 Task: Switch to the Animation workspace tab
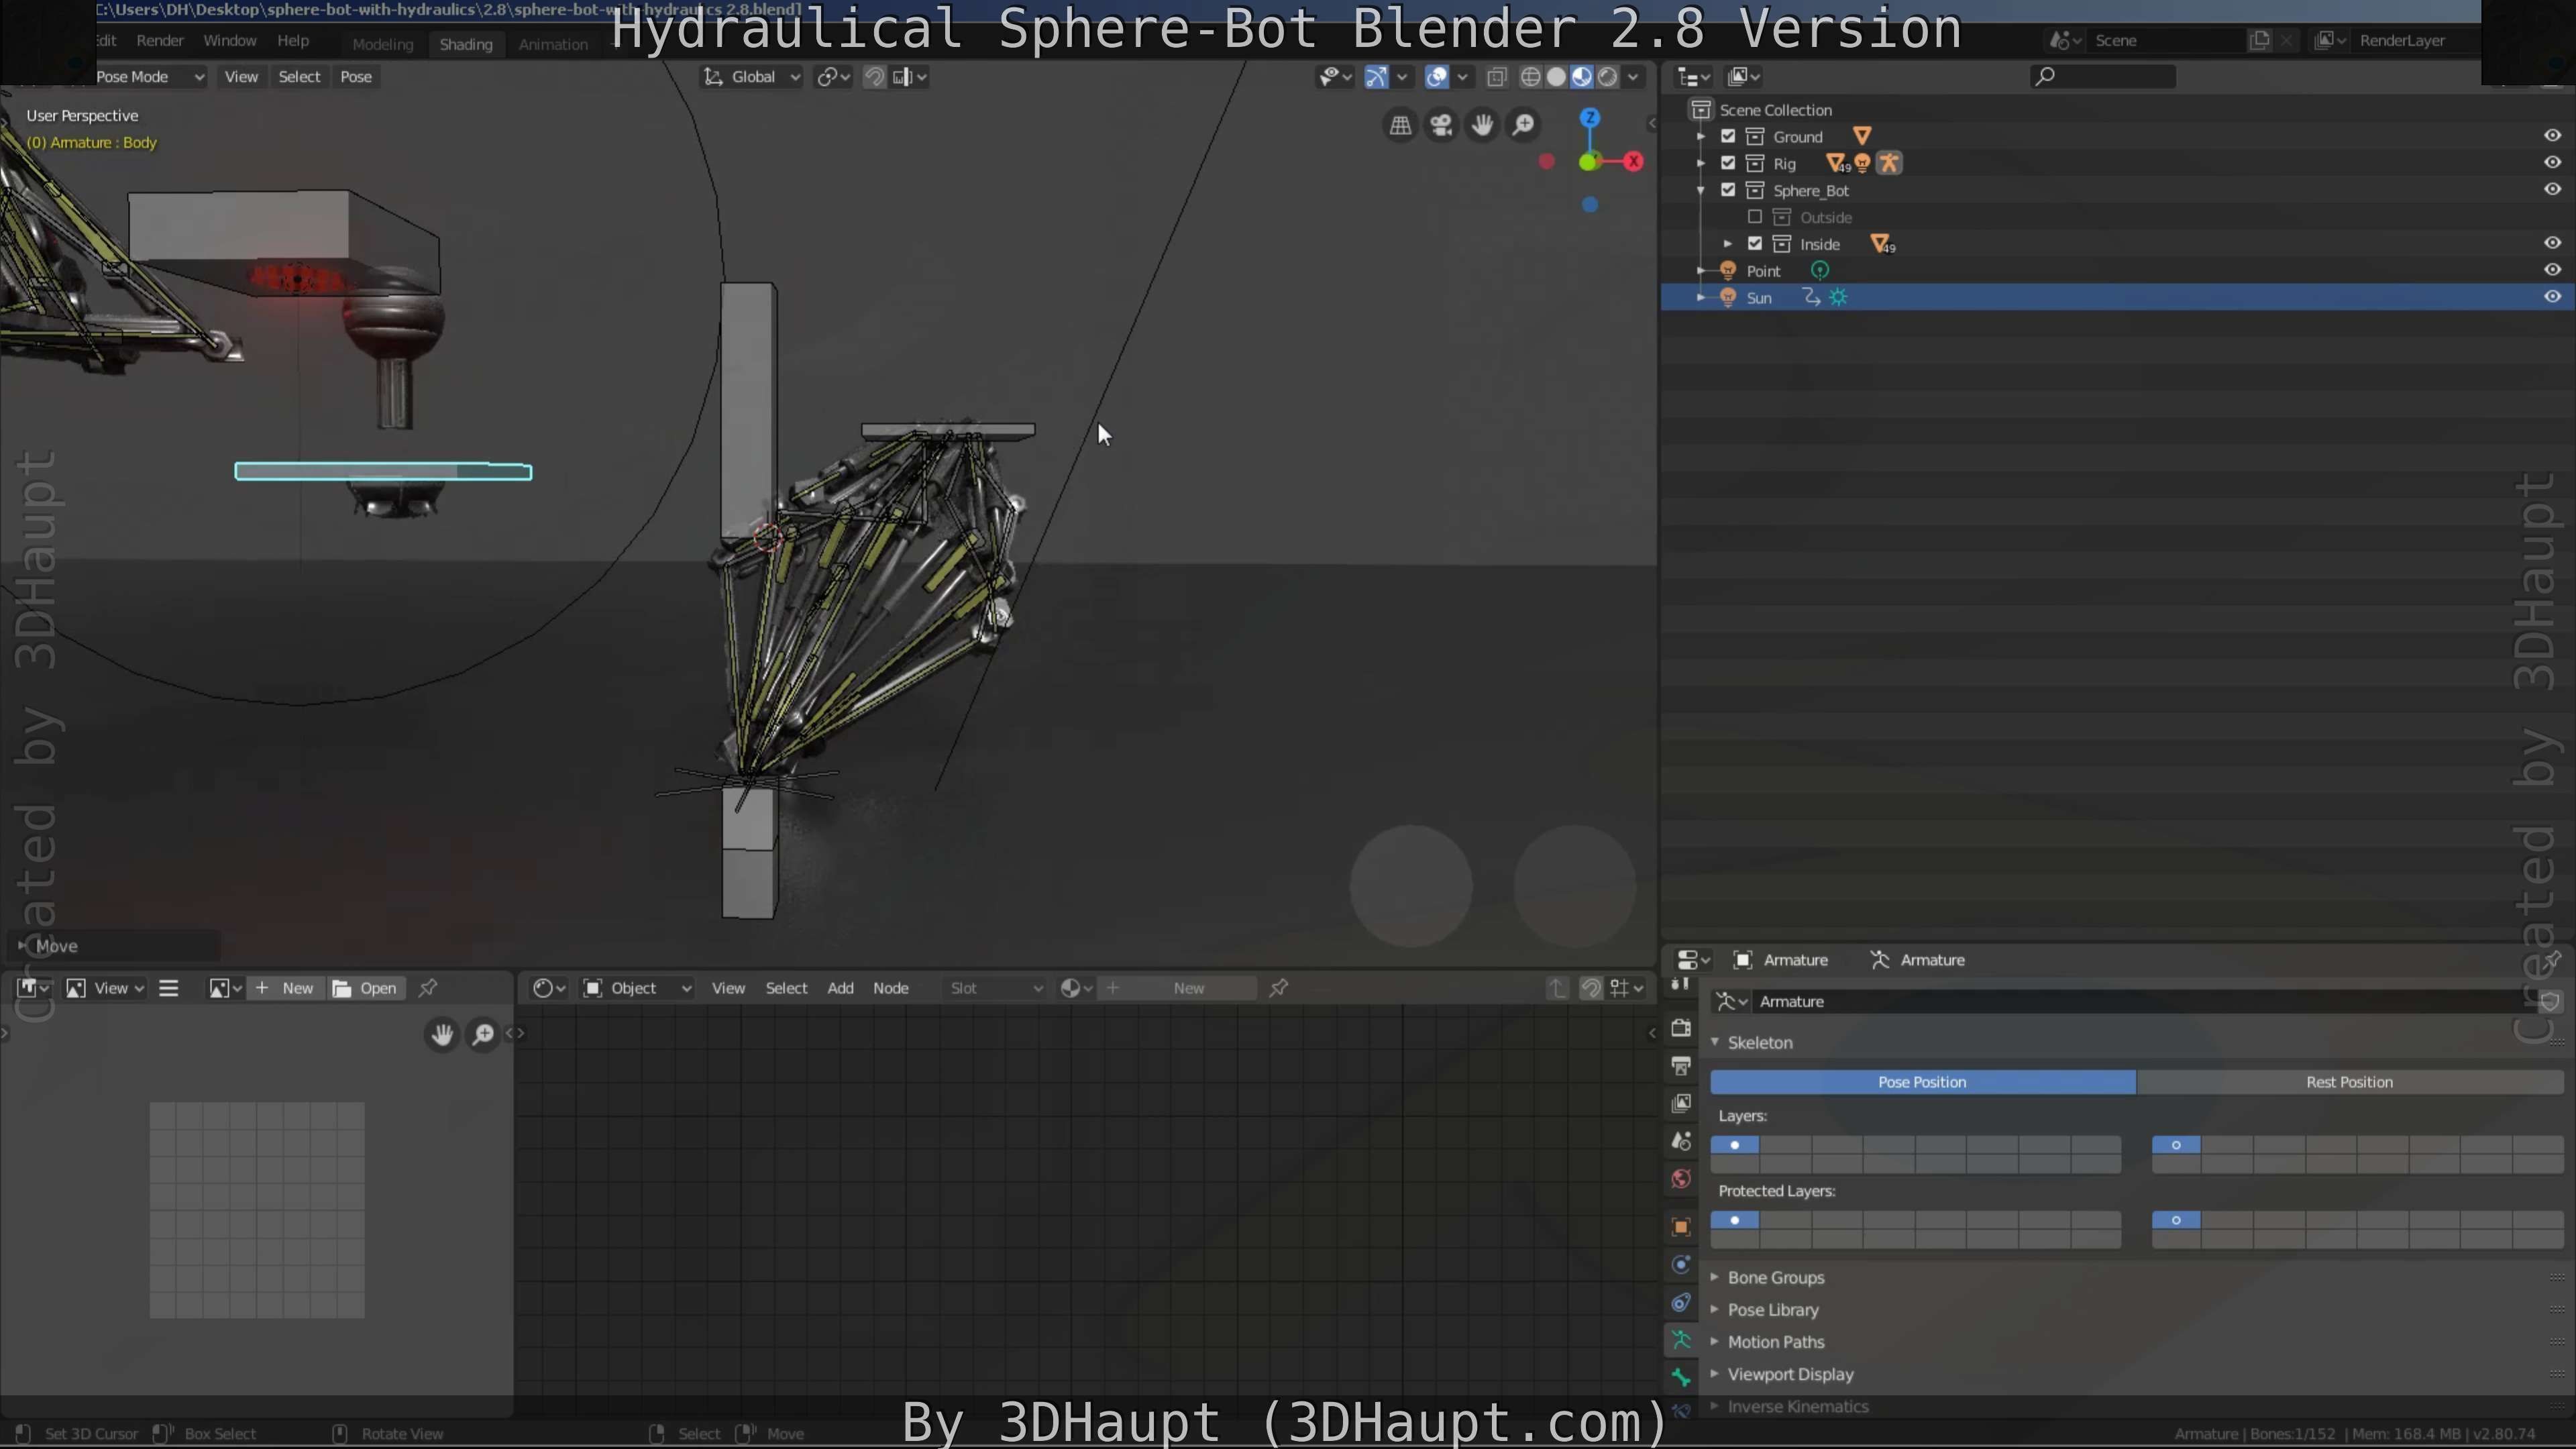pyautogui.click(x=553, y=44)
